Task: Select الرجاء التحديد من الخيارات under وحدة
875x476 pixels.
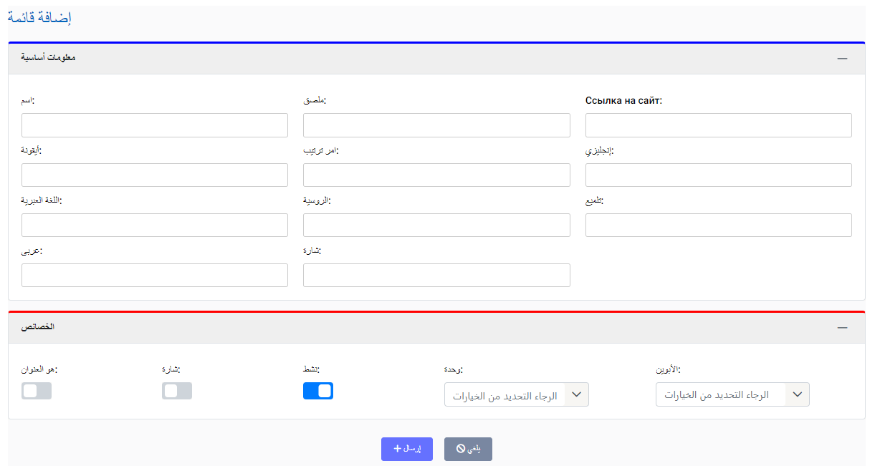Action: pyautogui.click(x=516, y=394)
